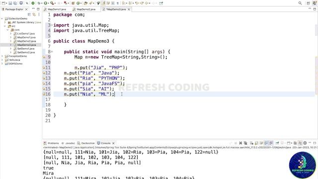The height and width of the screenshot is (179, 318).
Task: Open the New wizard dropdown arrow
Action: coord(6,3)
